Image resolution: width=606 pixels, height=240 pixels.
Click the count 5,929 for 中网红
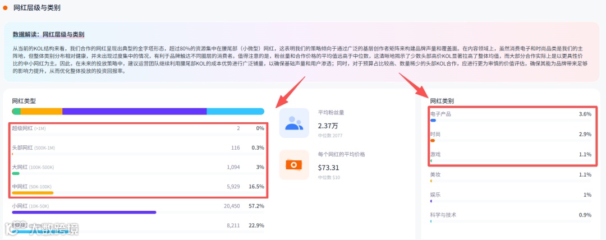coord(233,186)
